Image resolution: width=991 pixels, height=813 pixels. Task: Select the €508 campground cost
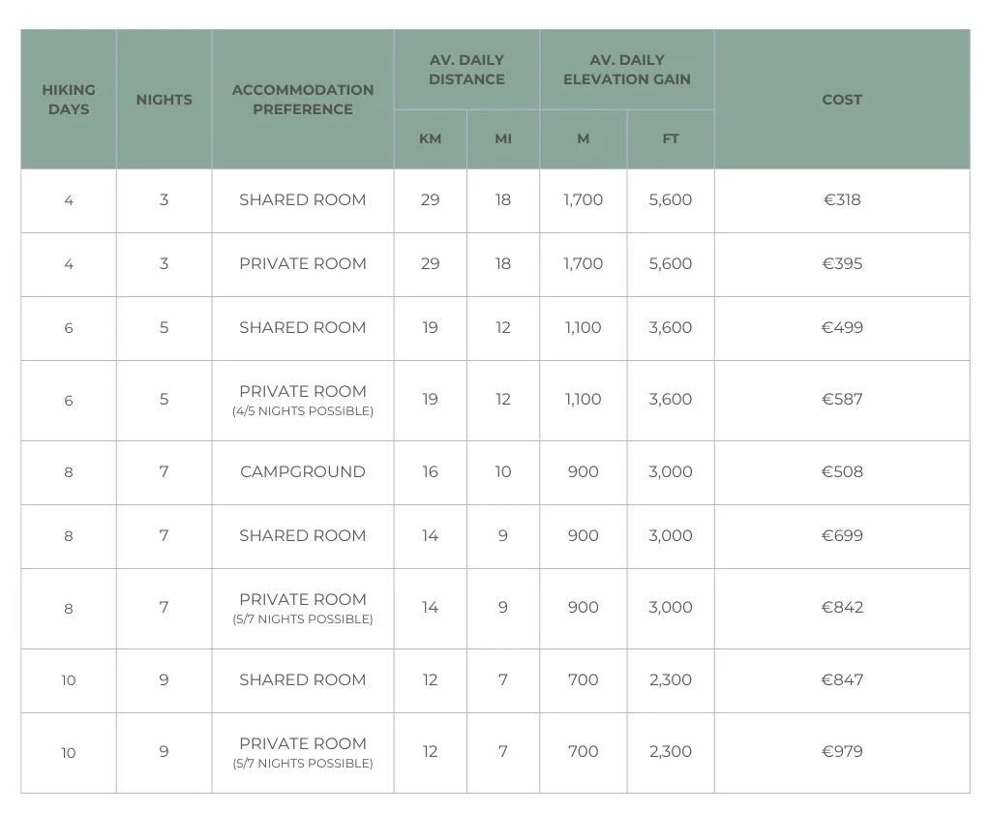pyautogui.click(x=842, y=472)
